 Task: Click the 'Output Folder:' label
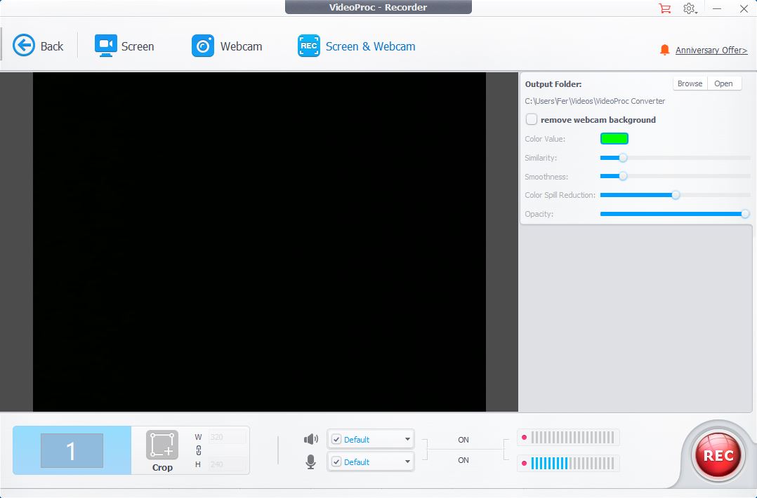(553, 84)
